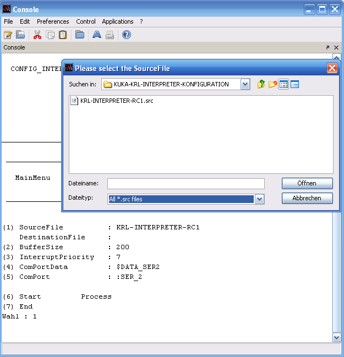
Task: Click the scissors Cut icon
Action: tap(37, 35)
